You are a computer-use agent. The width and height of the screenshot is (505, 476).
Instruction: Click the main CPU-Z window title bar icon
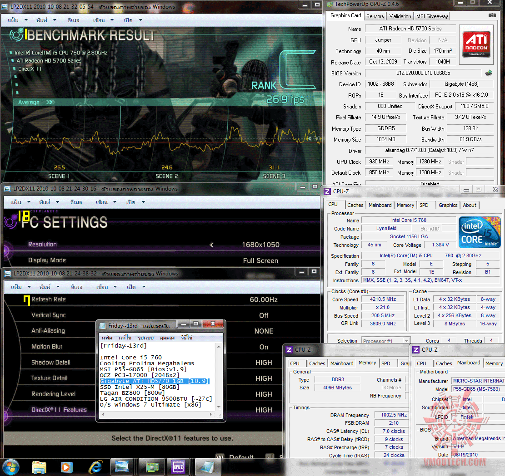tap(327, 191)
